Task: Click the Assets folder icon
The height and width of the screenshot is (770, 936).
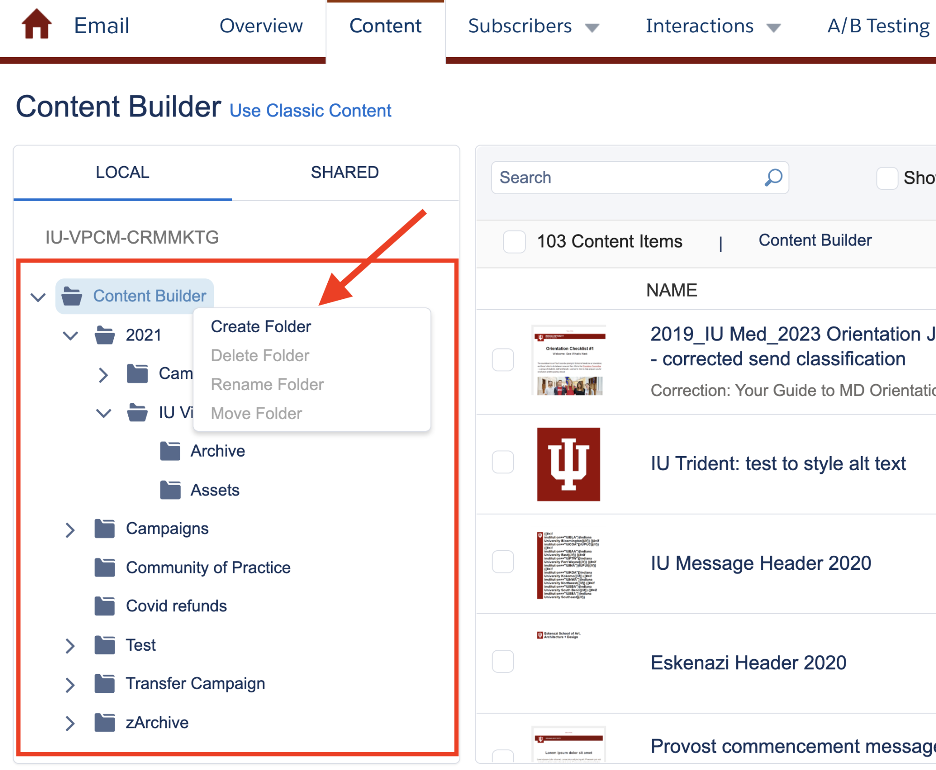Action: coord(170,490)
